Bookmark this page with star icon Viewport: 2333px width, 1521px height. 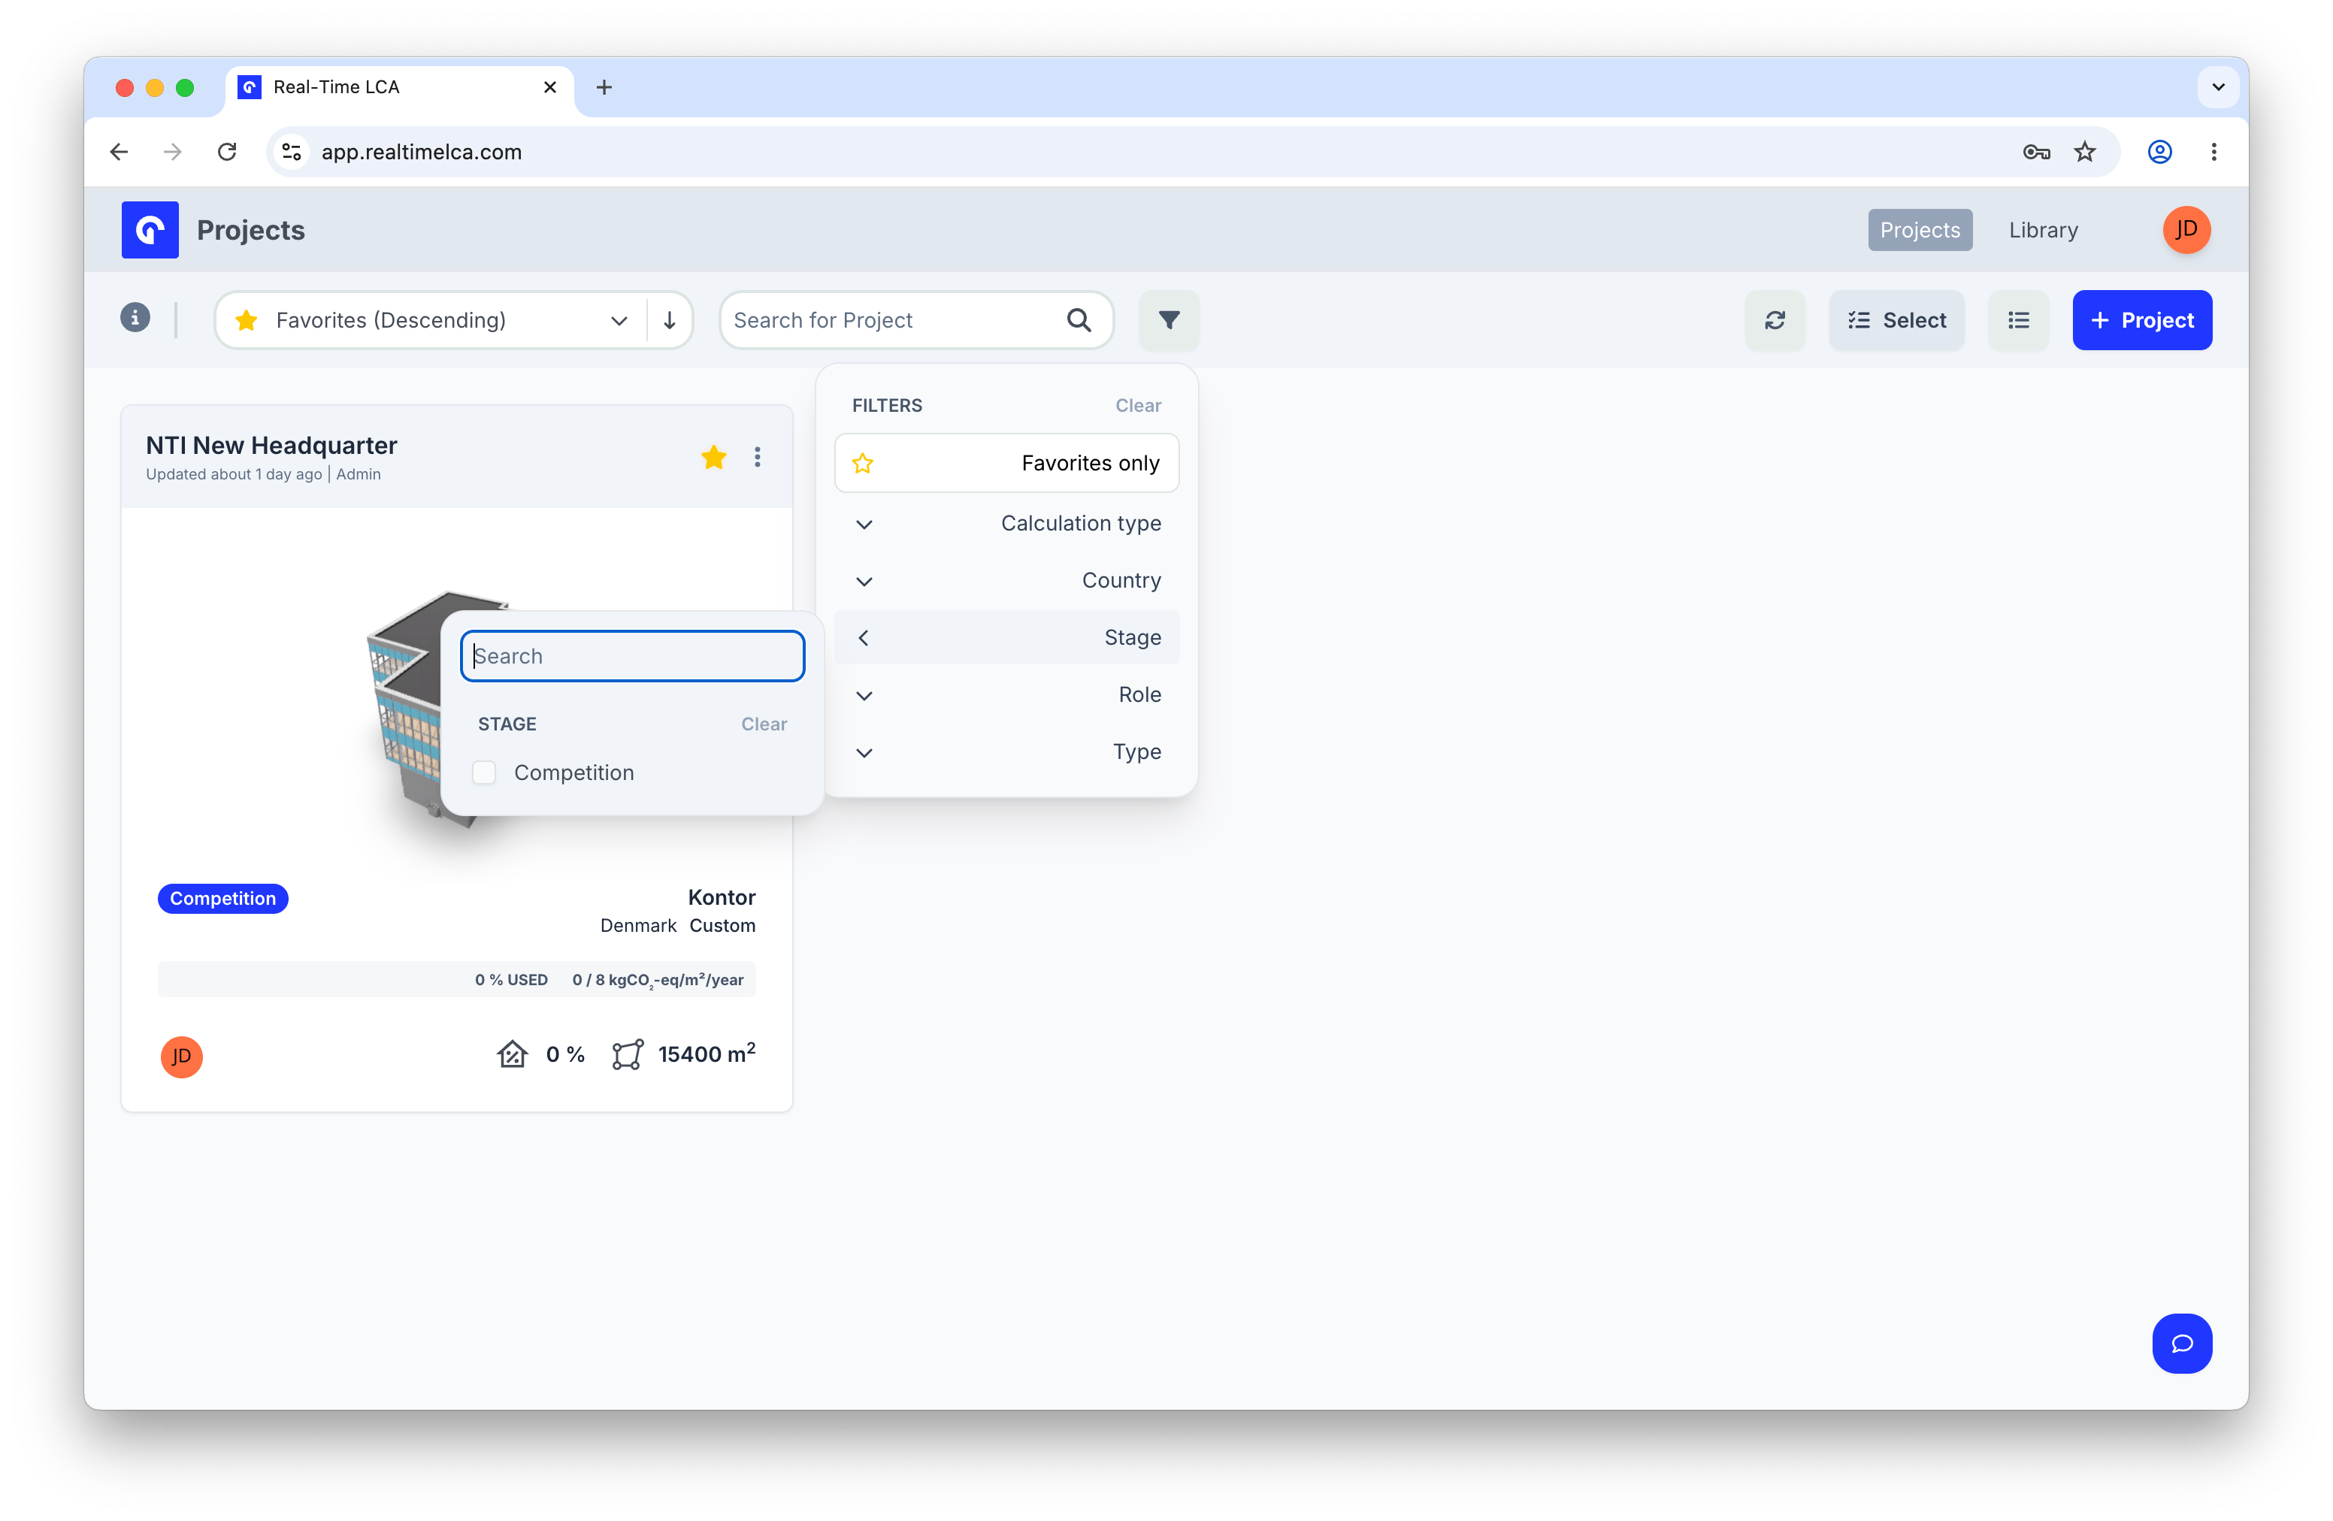(2085, 152)
